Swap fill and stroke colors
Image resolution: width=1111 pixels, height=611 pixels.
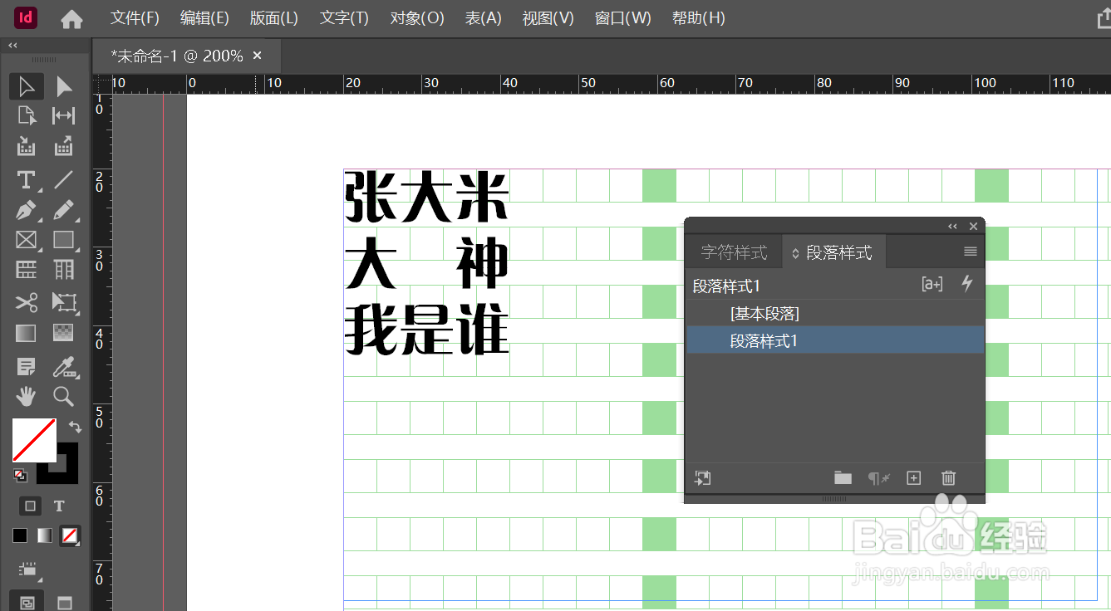[75, 427]
